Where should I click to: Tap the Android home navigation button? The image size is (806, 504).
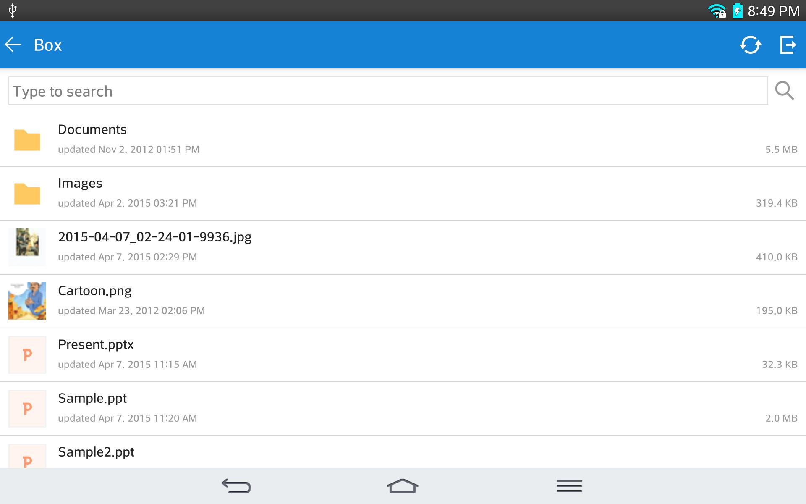[403, 486]
